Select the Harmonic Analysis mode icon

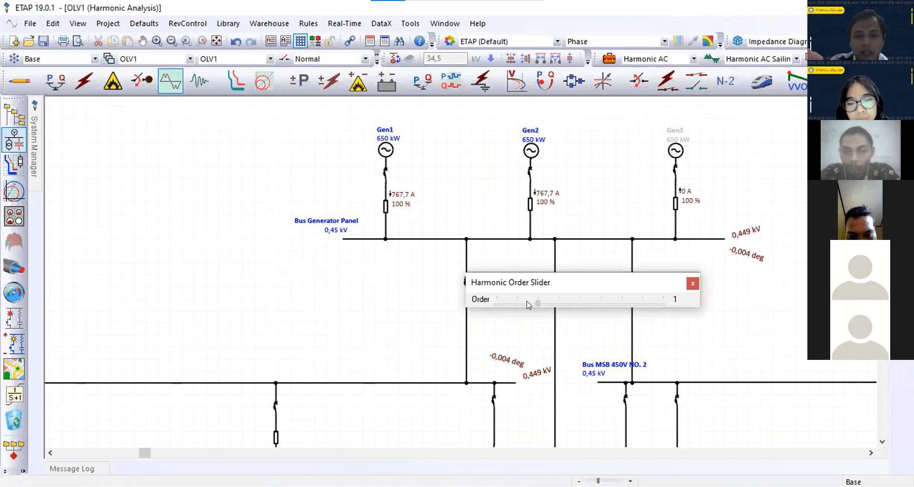(x=170, y=81)
